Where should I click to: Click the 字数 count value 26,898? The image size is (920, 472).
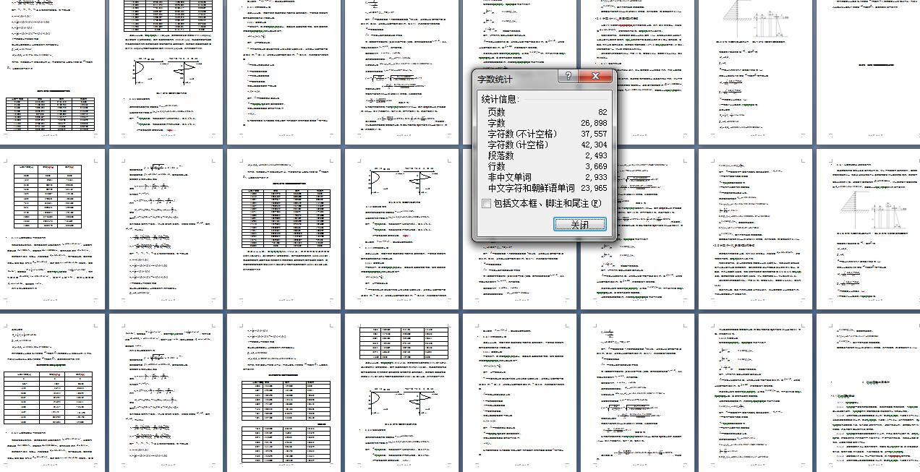pyautogui.click(x=589, y=122)
